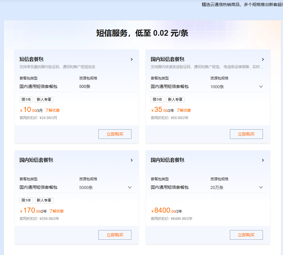Viewport: 283px width, 255px height.
Task: Open 了解优惠 link beside ¥10.00/3月
Action: 52,110
